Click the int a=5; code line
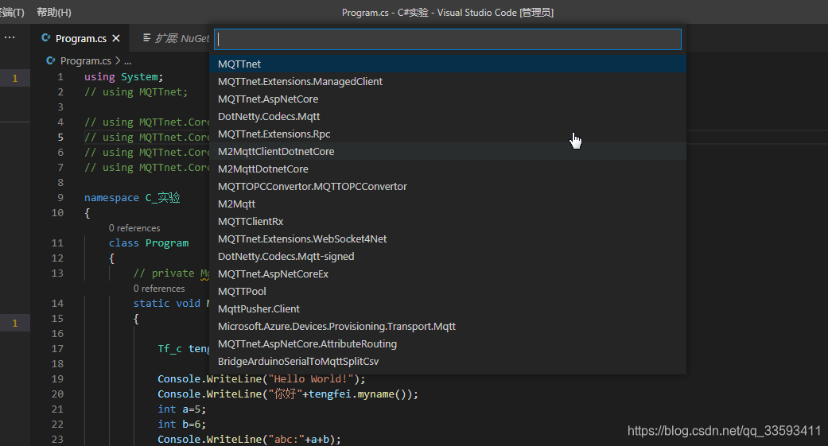Screen dimensions: 828x446 (181, 409)
